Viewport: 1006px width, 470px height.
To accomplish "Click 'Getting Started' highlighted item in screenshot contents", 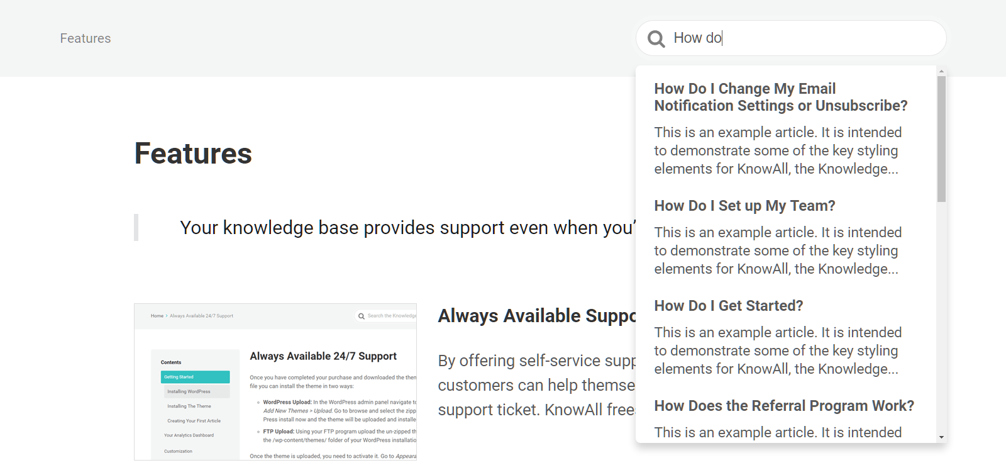I will point(195,377).
